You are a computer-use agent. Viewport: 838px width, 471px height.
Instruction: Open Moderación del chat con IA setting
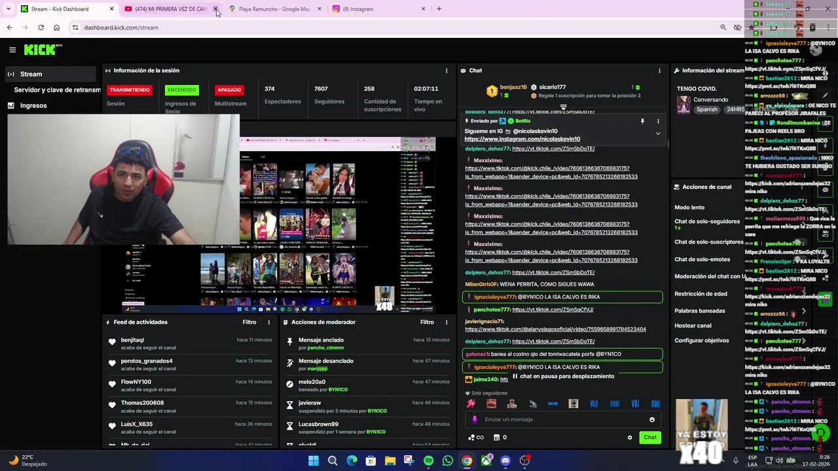coord(710,277)
